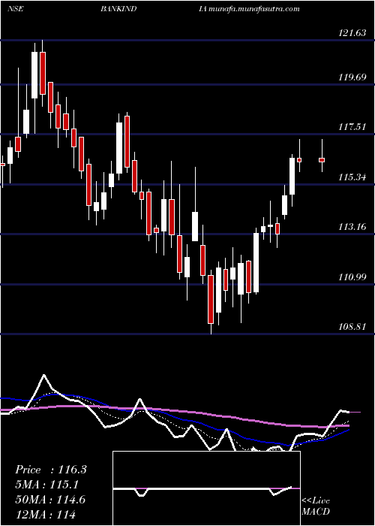The width and height of the screenshot is (375, 526).
Task: Click the 108.81 price level label
Action: pyautogui.click(x=352, y=326)
